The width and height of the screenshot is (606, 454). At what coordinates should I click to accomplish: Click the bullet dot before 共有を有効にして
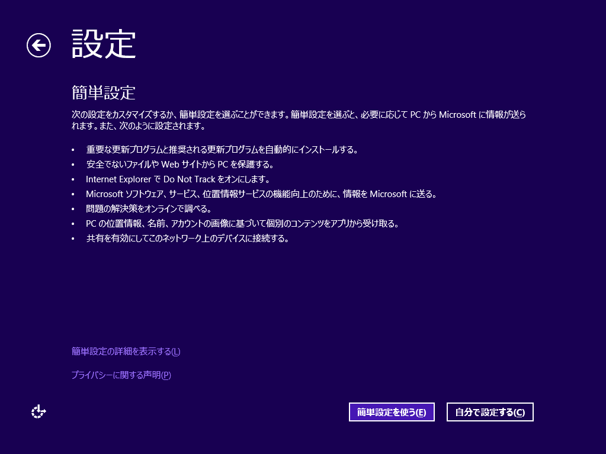pos(73,239)
